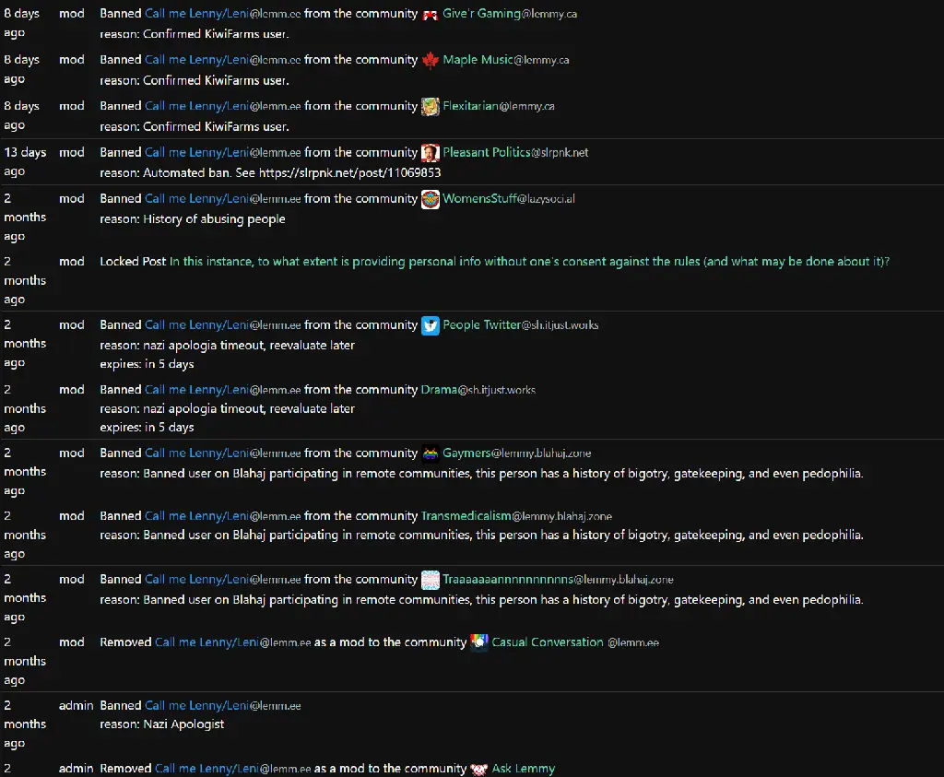Open the Casual Conversation community link
944x777 pixels.
575,642
